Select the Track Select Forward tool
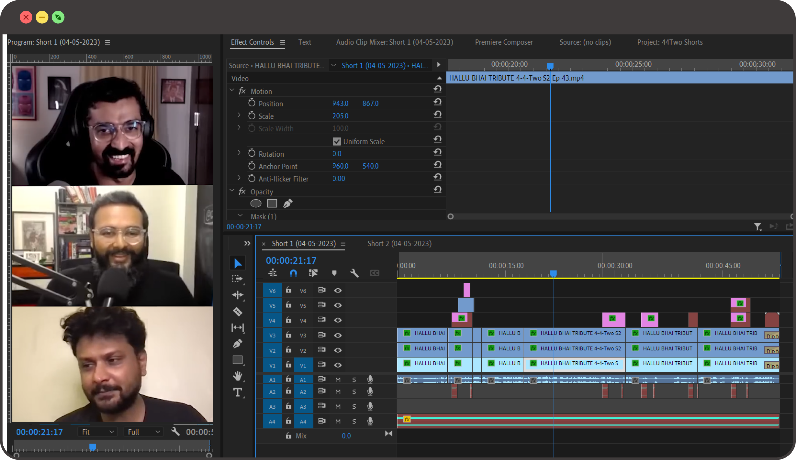The height and width of the screenshot is (460, 796). [x=238, y=279]
